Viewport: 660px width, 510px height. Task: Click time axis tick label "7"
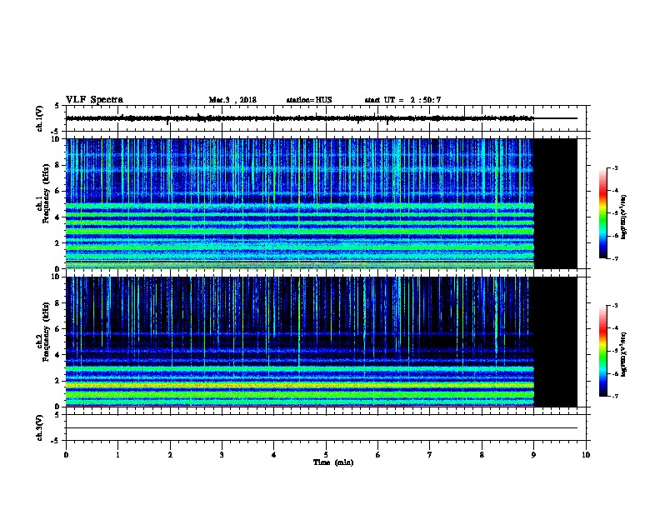pyautogui.click(x=430, y=455)
